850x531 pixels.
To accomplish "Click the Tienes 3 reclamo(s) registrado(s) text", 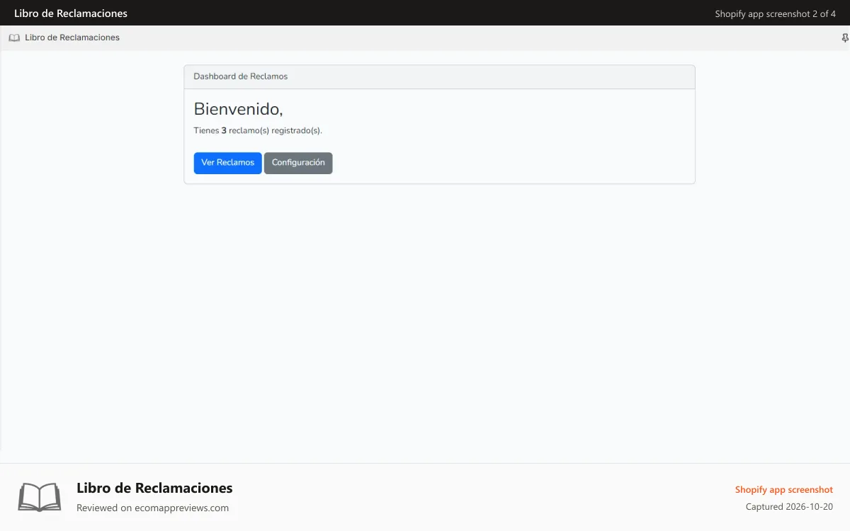I will point(258,131).
